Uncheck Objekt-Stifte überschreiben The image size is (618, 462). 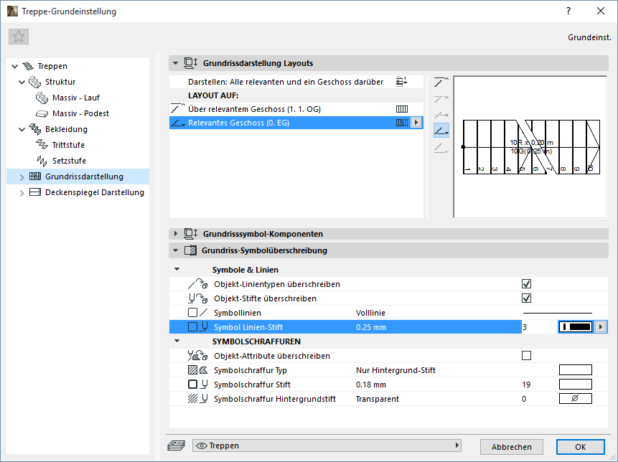[526, 298]
